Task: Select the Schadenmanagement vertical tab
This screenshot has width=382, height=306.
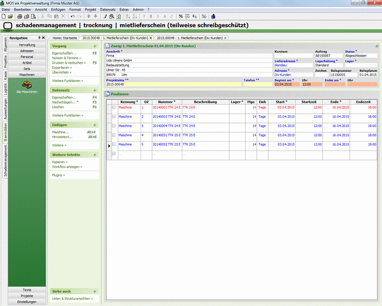Action: tap(5, 161)
